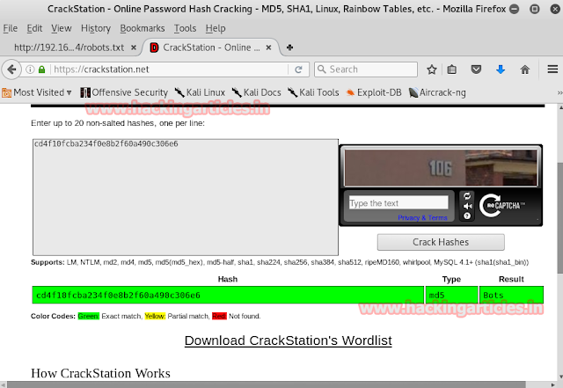Open Exploit-DB bookmark
The height and width of the screenshot is (388, 563).
tap(374, 92)
